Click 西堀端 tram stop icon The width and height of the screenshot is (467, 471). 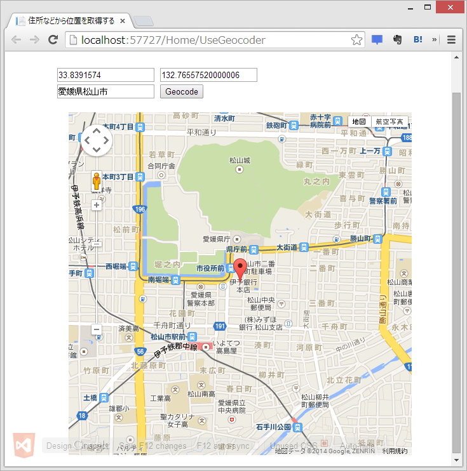point(133,266)
